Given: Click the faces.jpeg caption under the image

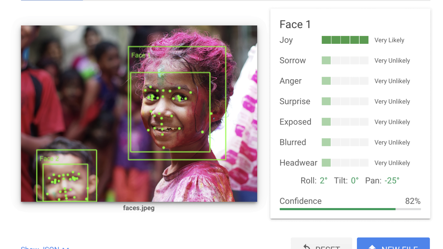Looking at the screenshot, I should pos(139,208).
